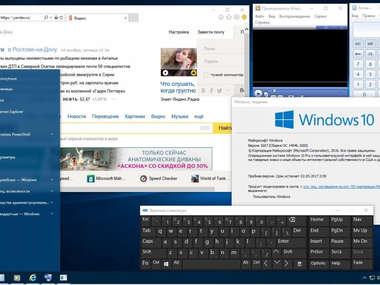Start playback in Windows Media Player
This screenshot has width=380, height=285.
point(258,94)
